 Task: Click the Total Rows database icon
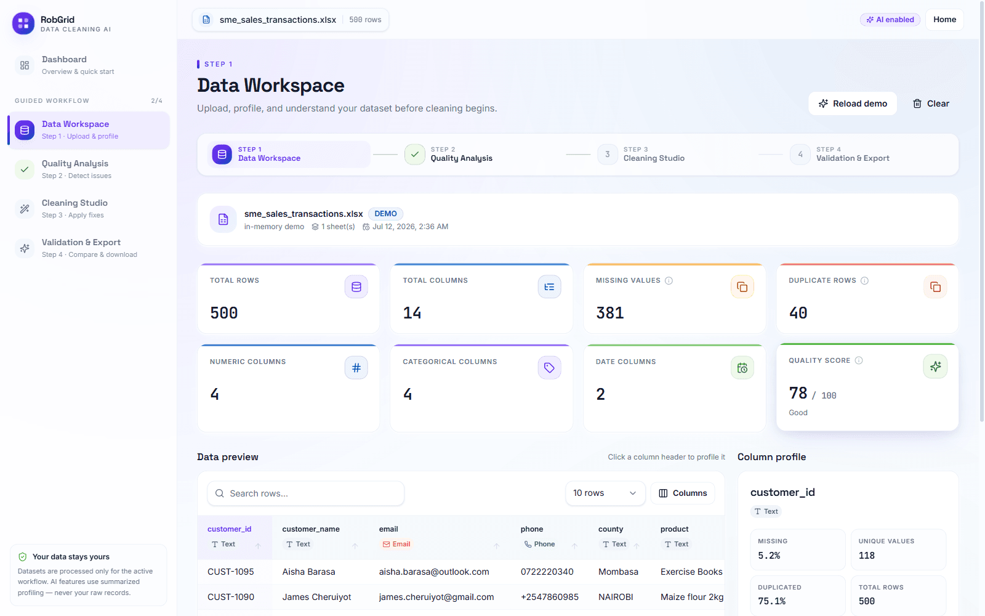pos(356,286)
